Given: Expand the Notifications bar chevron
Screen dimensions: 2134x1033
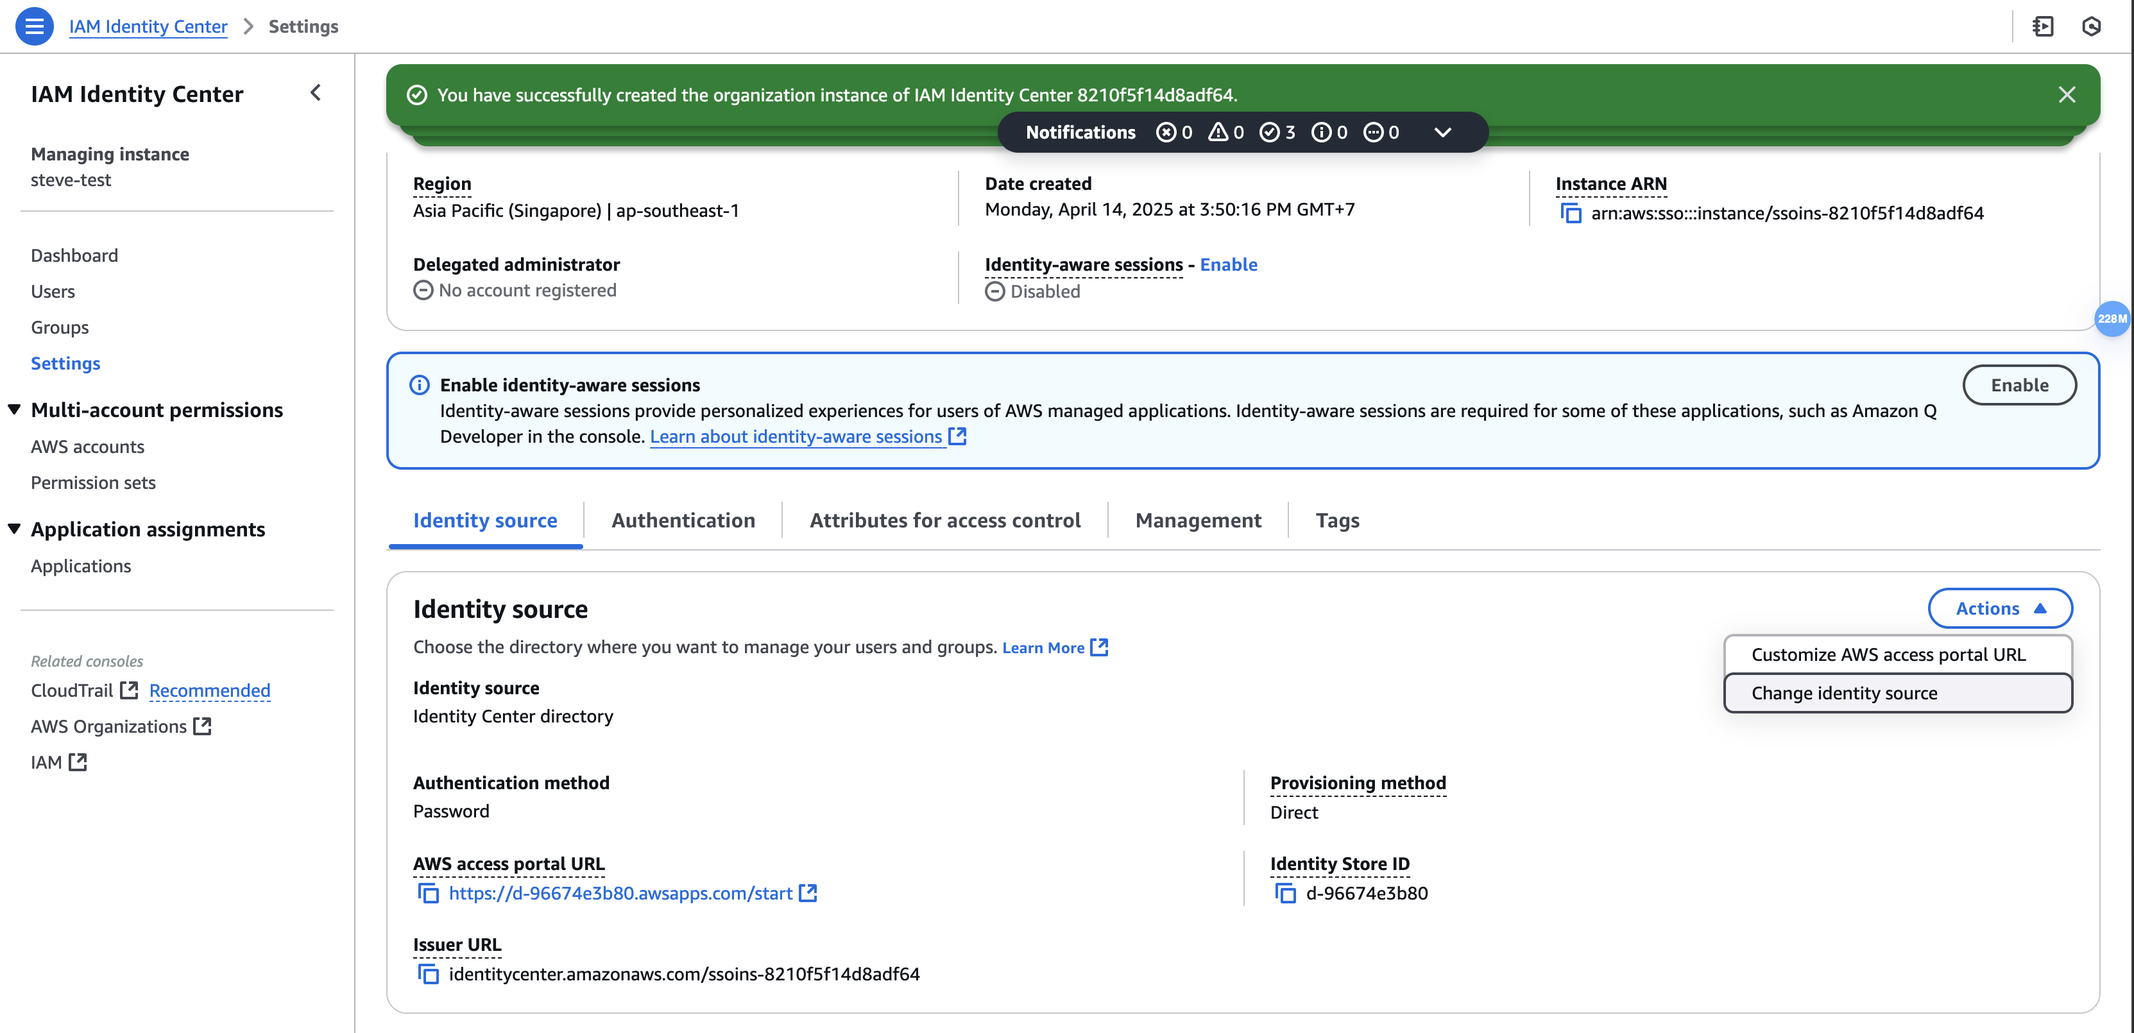Looking at the screenshot, I should pos(1442,133).
